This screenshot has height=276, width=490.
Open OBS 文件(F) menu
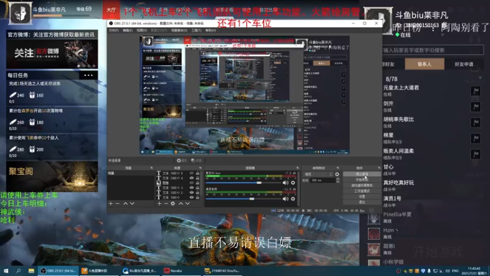pyautogui.click(x=114, y=30)
